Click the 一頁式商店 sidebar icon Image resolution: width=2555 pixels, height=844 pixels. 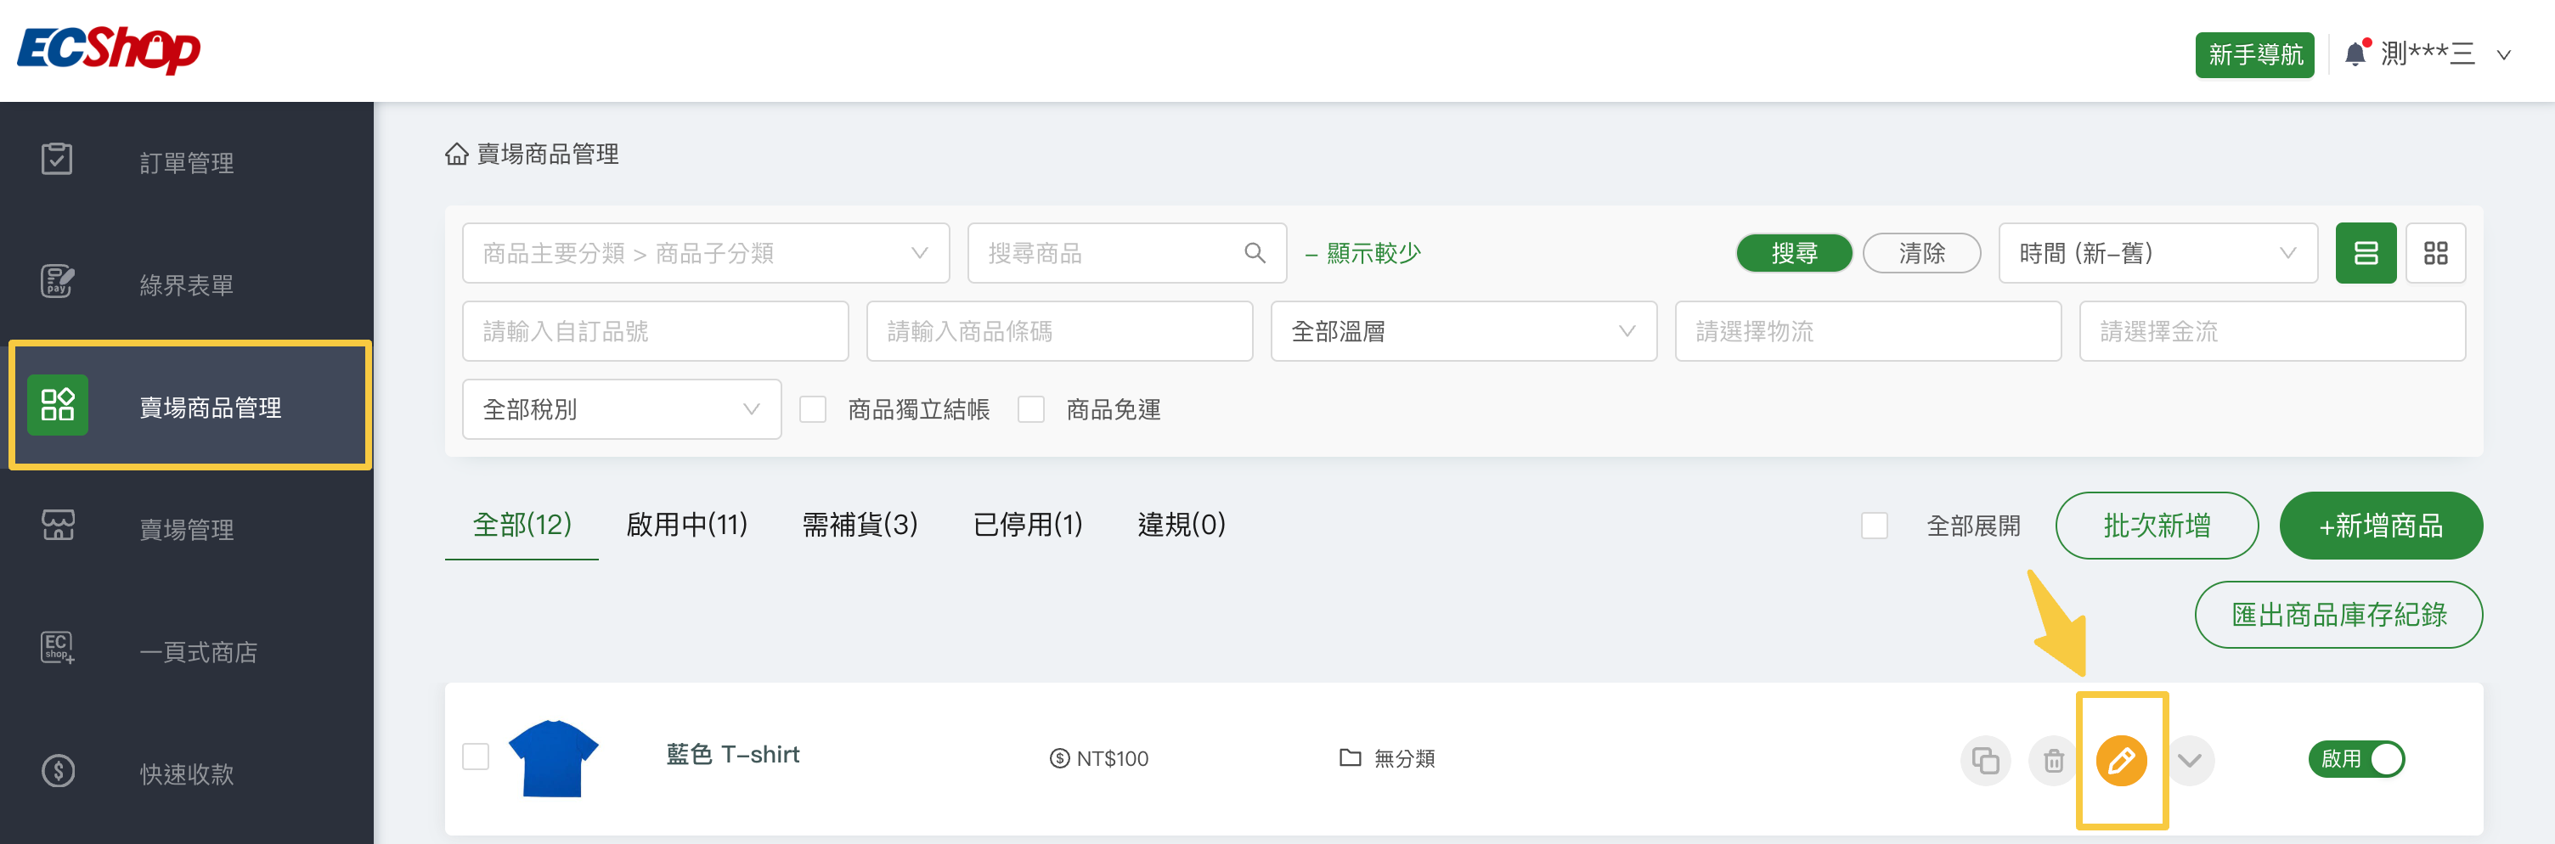pos(58,649)
